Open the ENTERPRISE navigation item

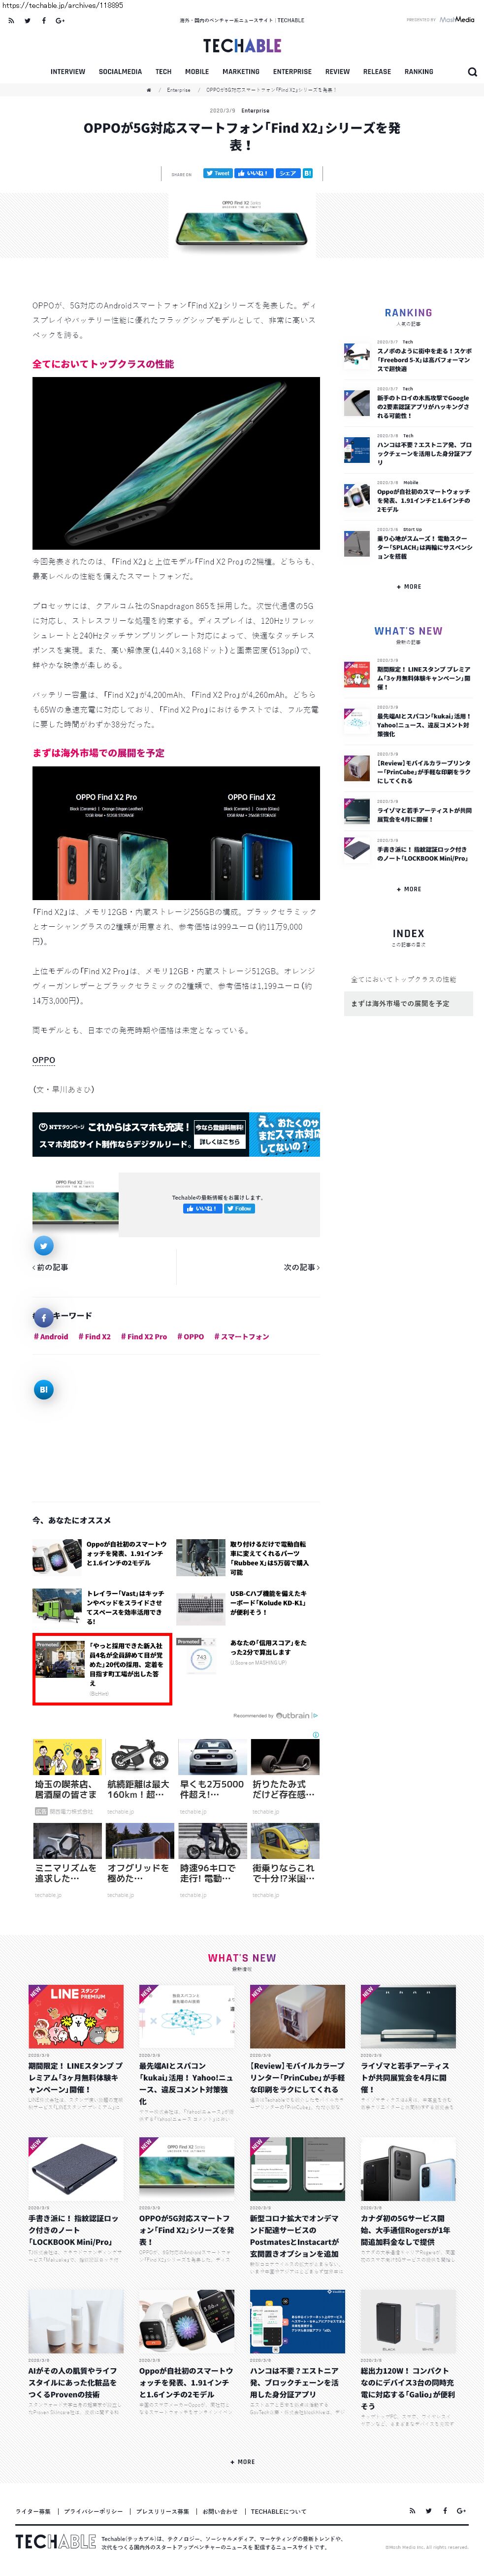coord(292,72)
